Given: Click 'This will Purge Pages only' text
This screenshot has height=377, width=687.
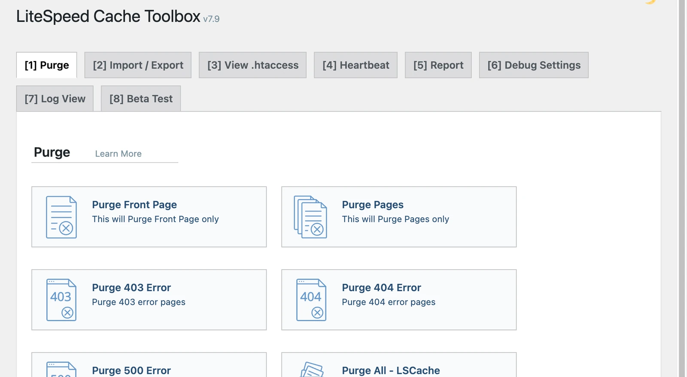Looking at the screenshot, I should point(395,219).
